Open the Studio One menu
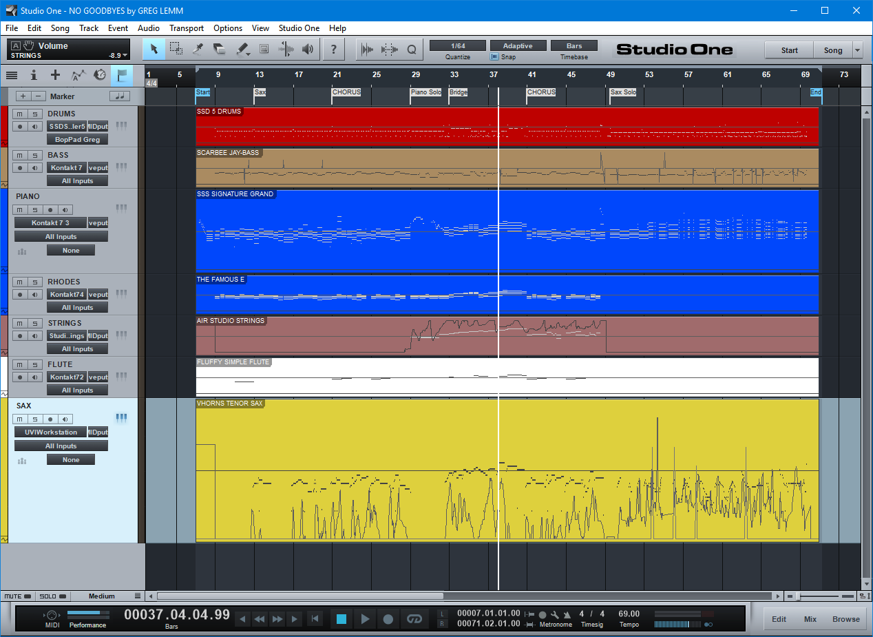873x637 pixels. pyautogui.click(x=299, y=28)
